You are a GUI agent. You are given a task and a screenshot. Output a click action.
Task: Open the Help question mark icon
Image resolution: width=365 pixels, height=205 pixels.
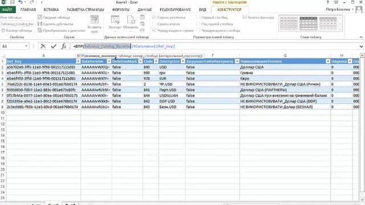(328, 2)
